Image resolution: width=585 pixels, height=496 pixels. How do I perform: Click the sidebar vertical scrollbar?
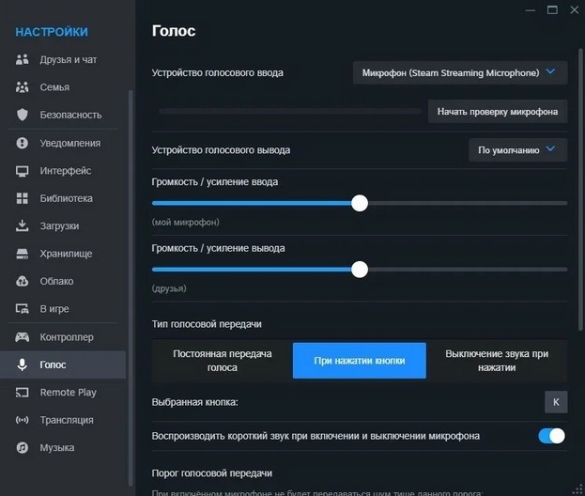[131, 287]
